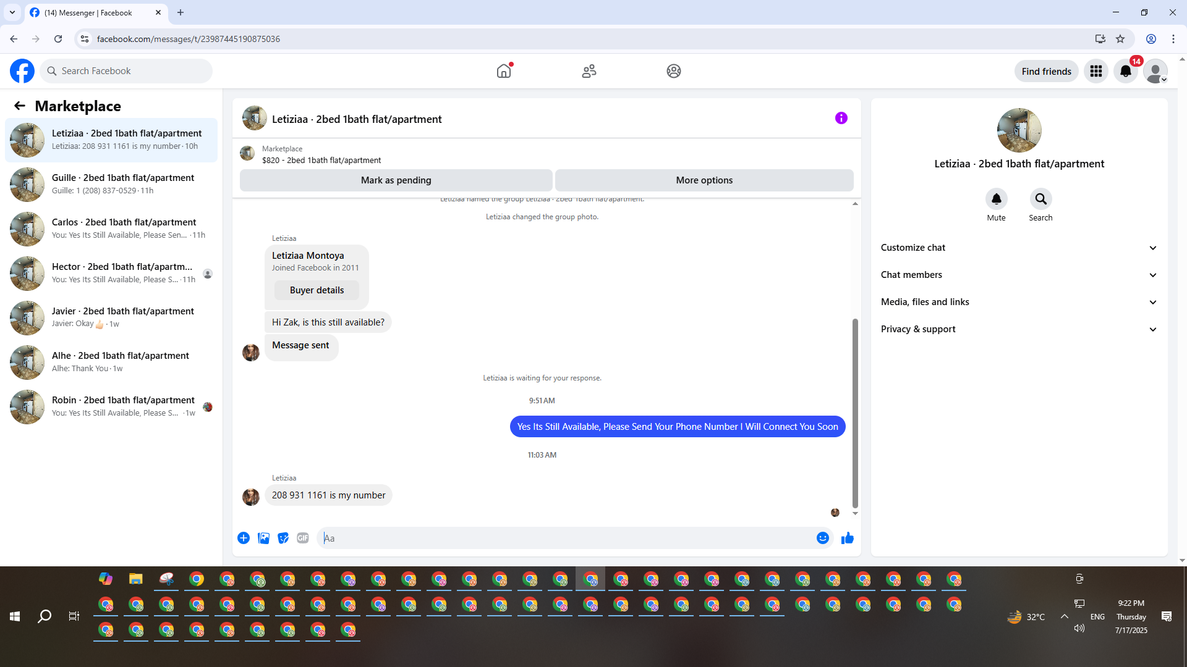Click the Copilot icon on the taskbar
This screenshot has height=667, width=1187.
tap(106, 579)
